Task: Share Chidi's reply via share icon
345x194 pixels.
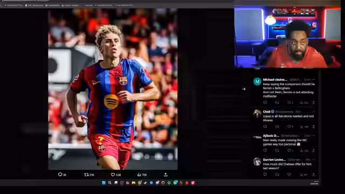Action: pyautogui.click(x=313, y=127)
